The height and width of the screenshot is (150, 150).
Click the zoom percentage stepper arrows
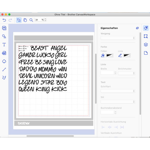[46, 20]
